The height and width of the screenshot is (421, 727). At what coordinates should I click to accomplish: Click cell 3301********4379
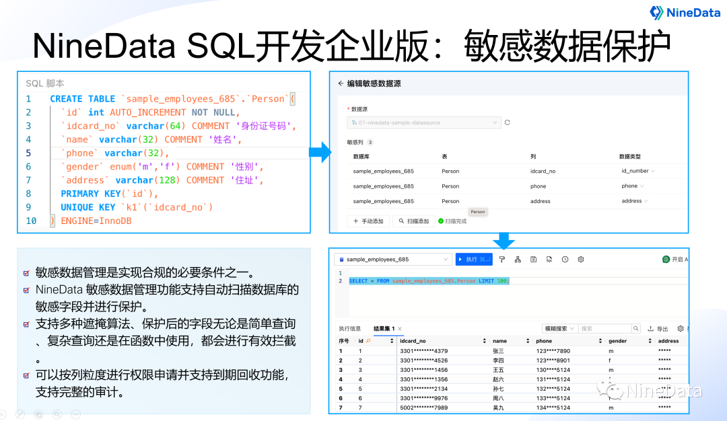pyautogui.click(x=424, y=351)
